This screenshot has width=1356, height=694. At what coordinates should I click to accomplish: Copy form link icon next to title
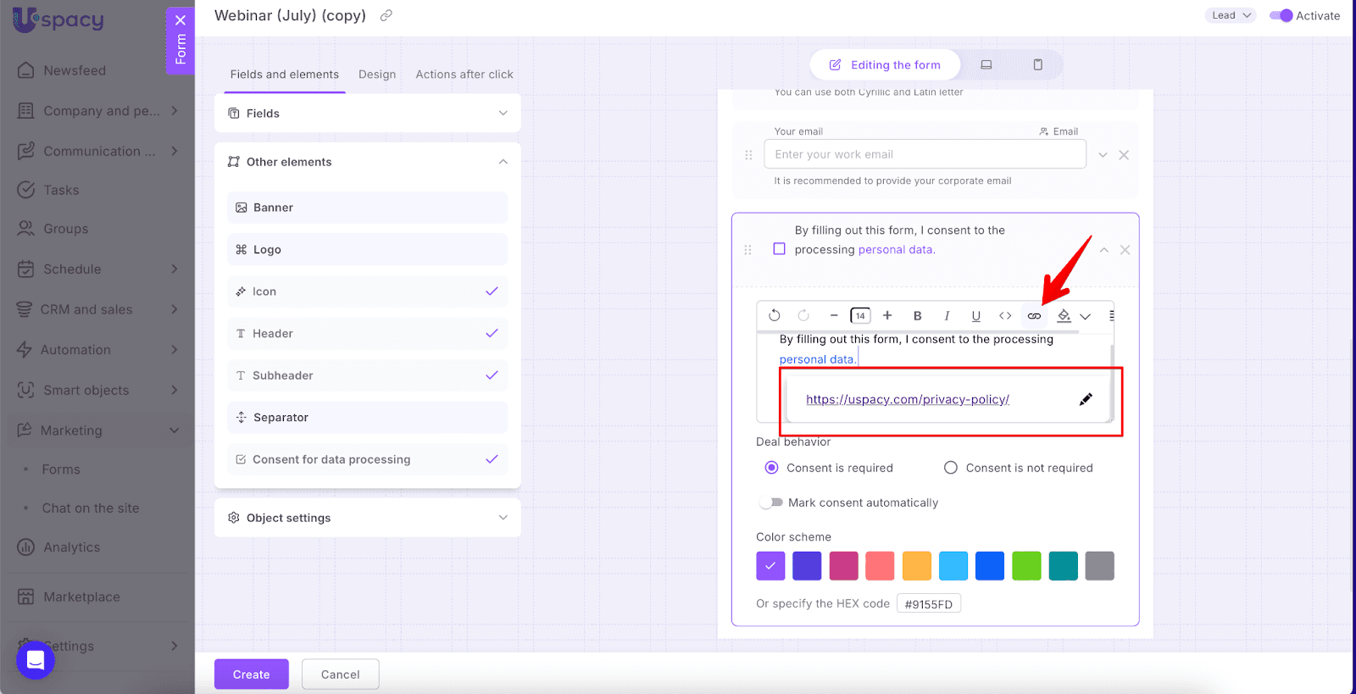(386, 16)
